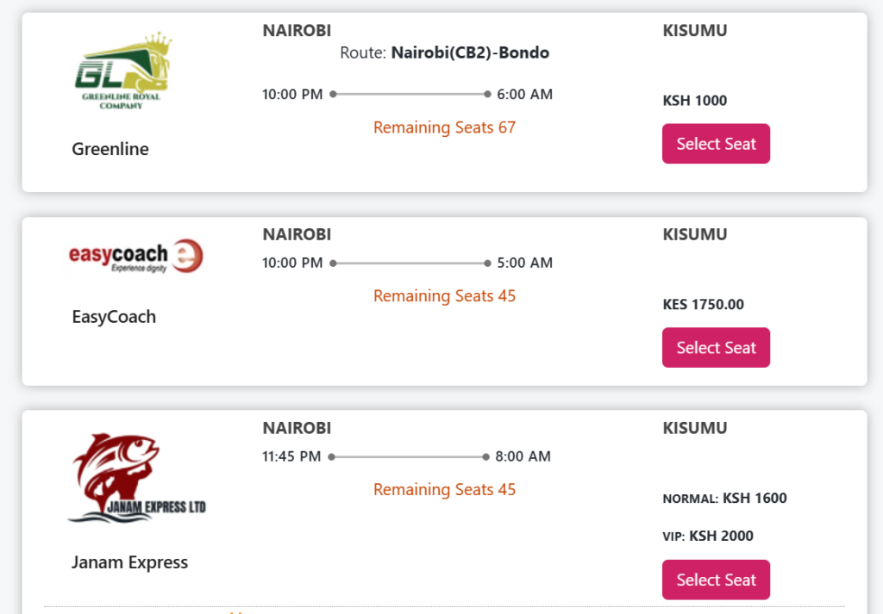Select Seat on the Greenline bus
The height and width of the screenshot is (614, 883).
[716, 144]
